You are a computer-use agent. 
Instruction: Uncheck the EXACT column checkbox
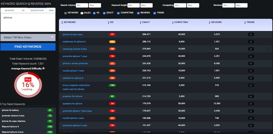click(104, 13)
